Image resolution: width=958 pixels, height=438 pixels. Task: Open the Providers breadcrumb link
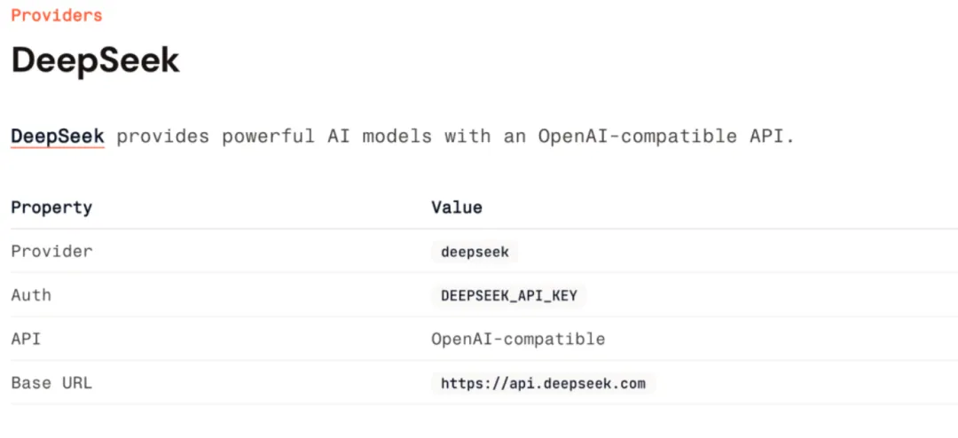[x=57, y=15]
